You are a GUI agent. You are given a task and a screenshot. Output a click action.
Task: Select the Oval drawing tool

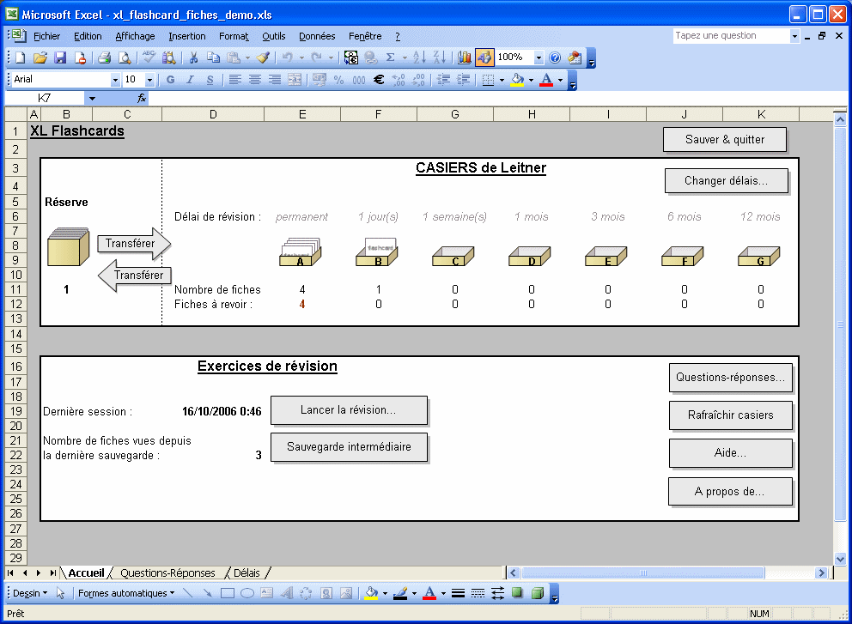pos(247,593)
